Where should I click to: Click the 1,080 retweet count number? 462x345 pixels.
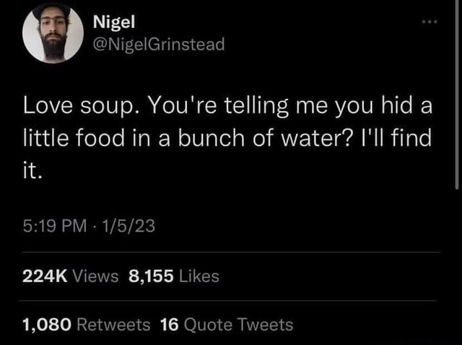tap(45, 324)
